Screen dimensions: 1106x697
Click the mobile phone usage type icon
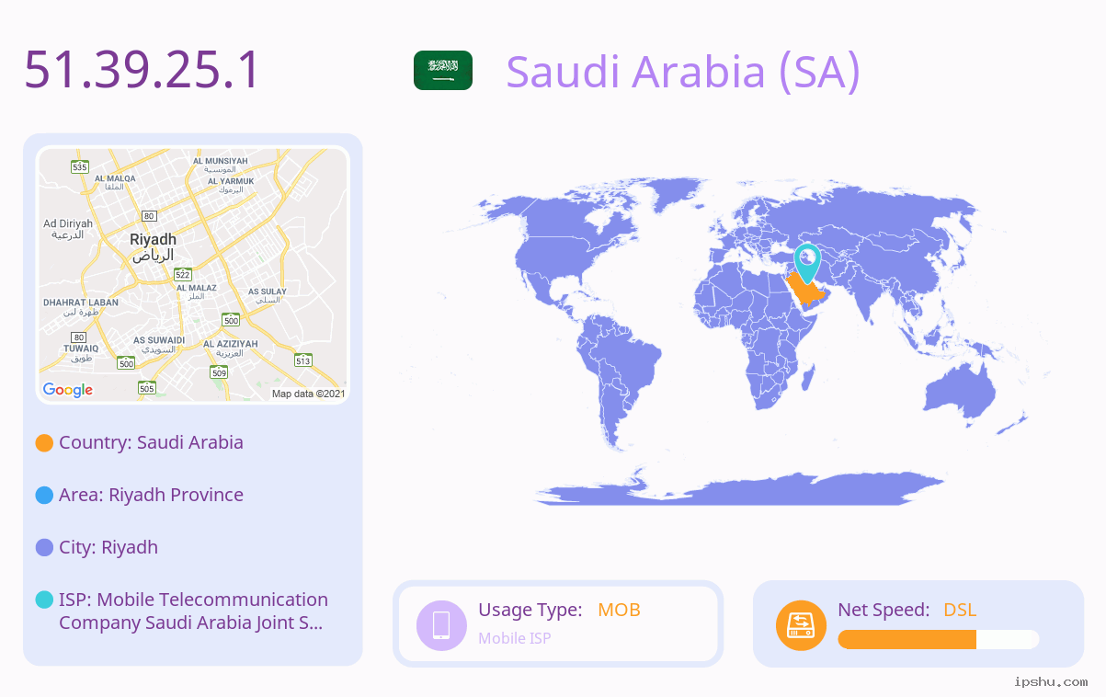tap(441, 625)
